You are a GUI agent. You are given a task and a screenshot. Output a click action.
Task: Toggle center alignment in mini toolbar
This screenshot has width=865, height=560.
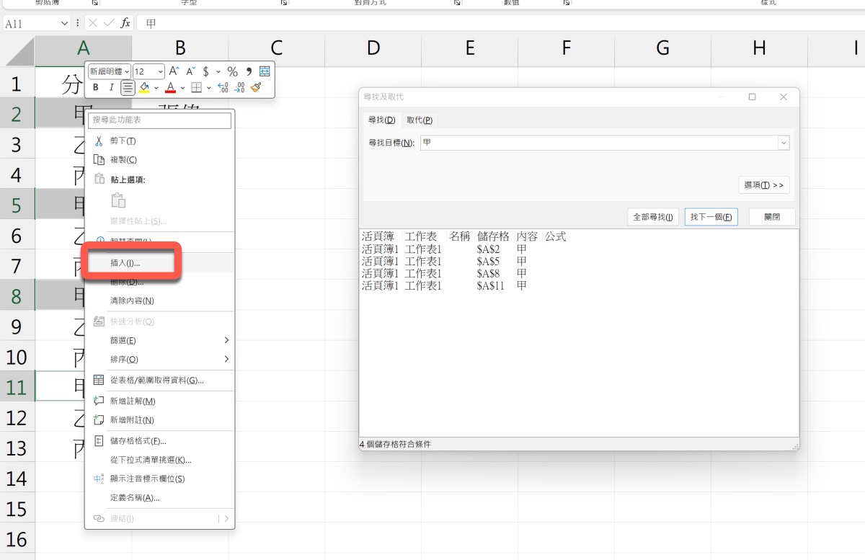128,88
